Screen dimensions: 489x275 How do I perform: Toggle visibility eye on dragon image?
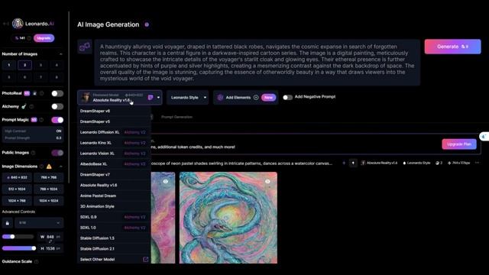[267, 182]
